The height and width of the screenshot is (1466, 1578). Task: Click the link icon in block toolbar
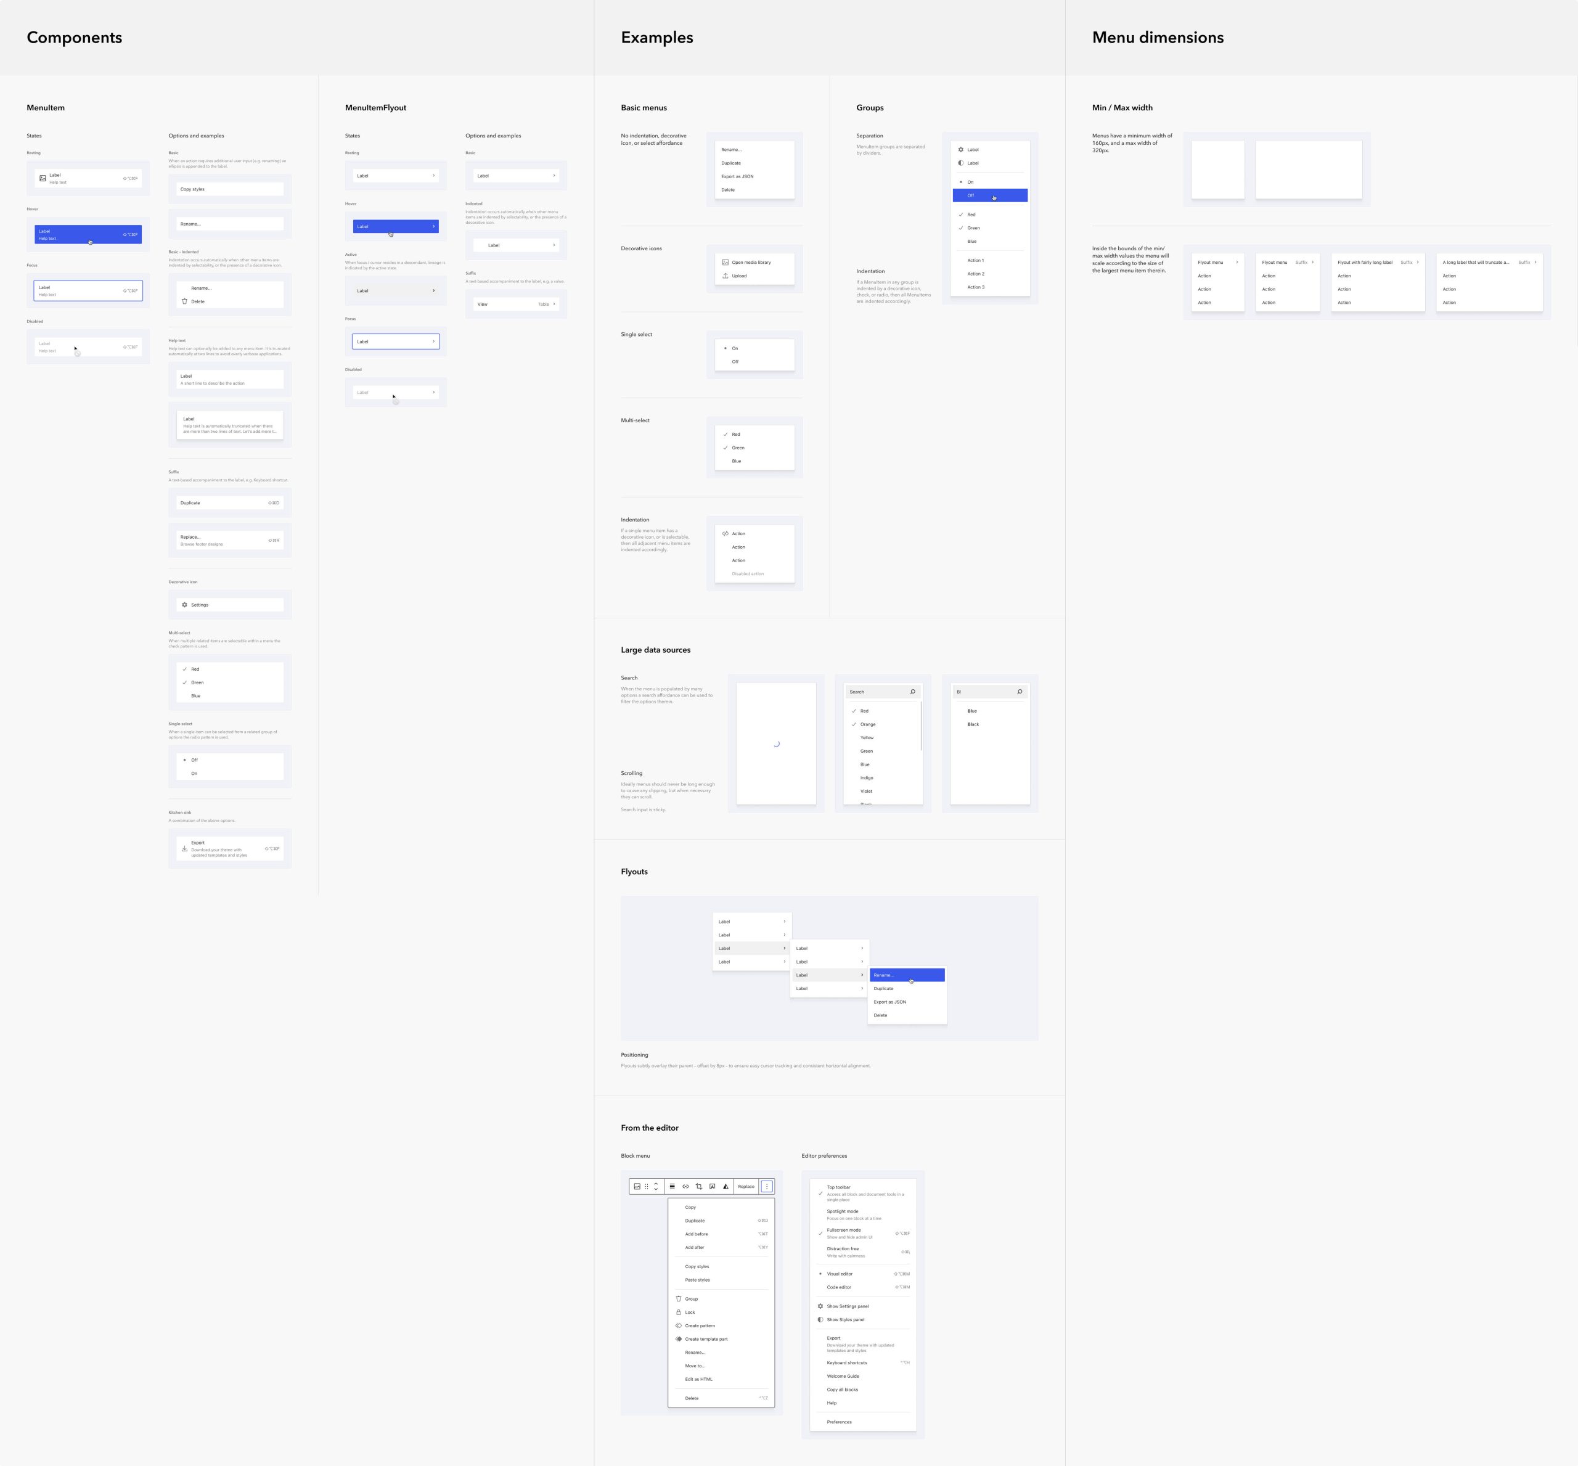(x=685, y=1187)
